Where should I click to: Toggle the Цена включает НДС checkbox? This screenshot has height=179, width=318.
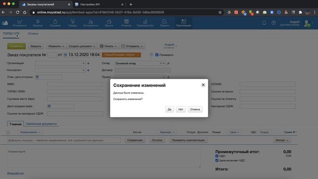point(217,160)
